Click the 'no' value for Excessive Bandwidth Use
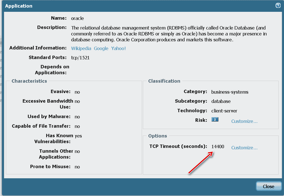This screenshot has height=196, width=284. [77, 101]
